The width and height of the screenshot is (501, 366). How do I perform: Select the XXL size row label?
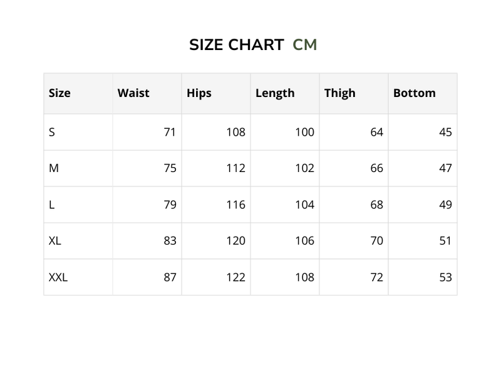(x=58, y=277)
